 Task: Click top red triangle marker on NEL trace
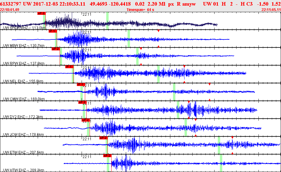[184, 66]
